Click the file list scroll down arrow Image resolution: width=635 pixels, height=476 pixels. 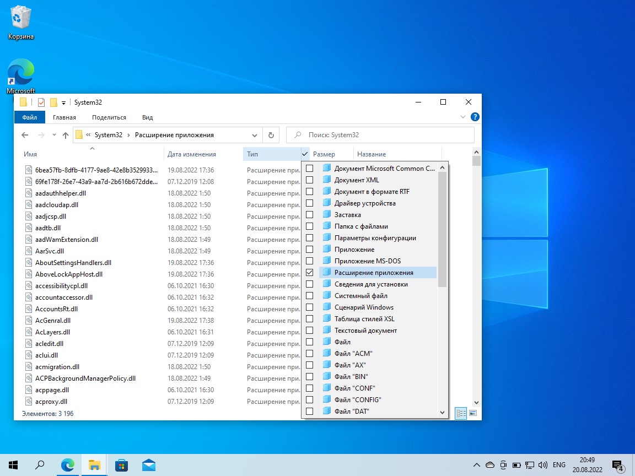pos(476,402)
